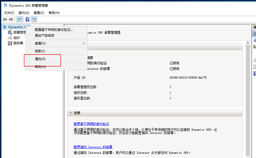Click the 服务器总数 label
This screenshot has height=158, width=256.
point(82,98)
